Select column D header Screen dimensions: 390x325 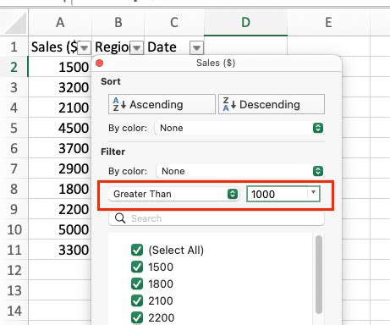click(245, 22)
